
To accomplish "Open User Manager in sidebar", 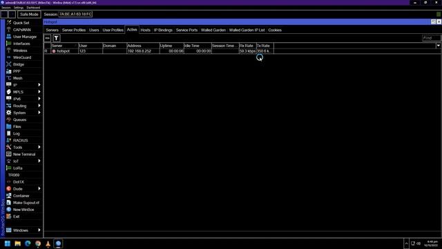I will tap(25, 37).
